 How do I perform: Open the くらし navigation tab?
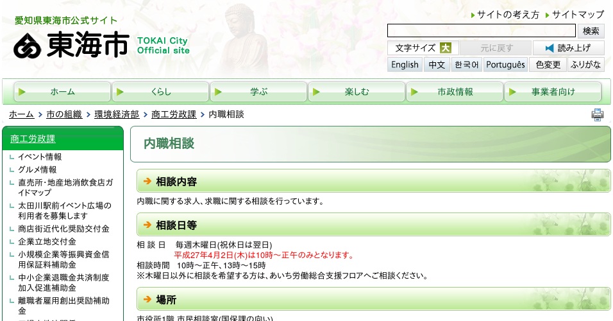point(160,92)
